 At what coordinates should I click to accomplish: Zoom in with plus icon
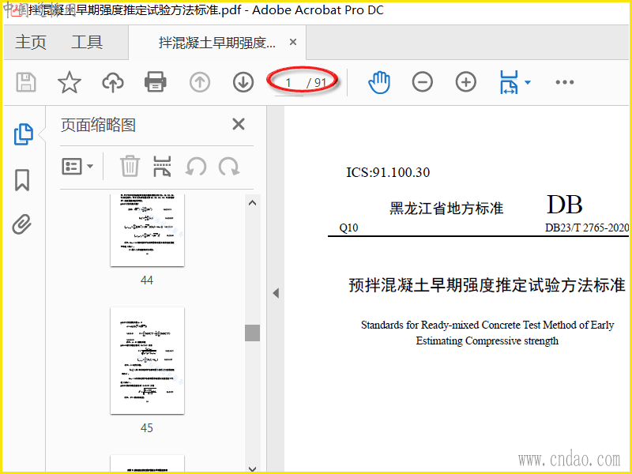pos(466,82)
